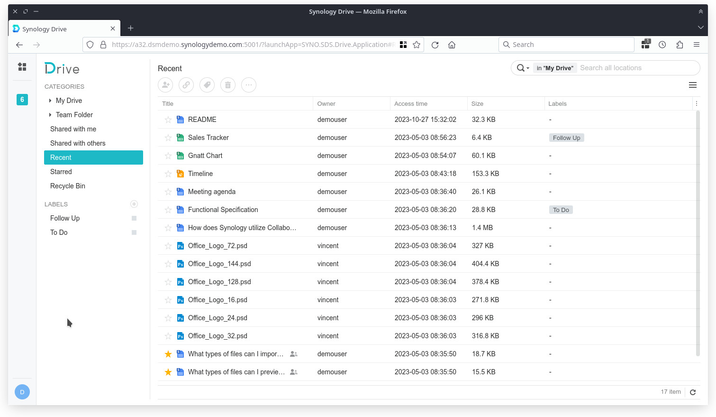
Task: Focus the Search all locations field
Action: [637, 68]
